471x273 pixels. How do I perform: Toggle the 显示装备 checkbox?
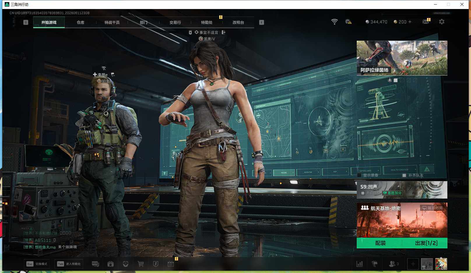[x=359, y=175]
